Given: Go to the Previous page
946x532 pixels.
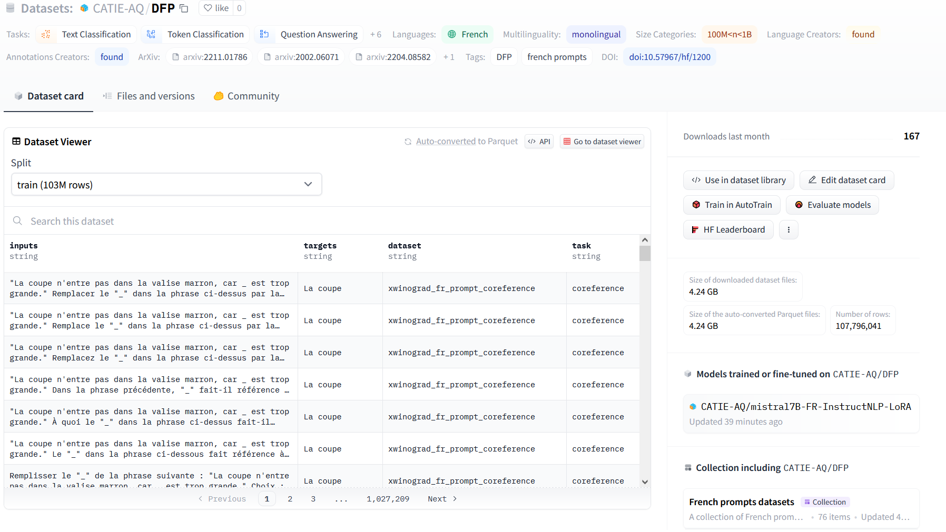Looking at the screenshot, I should coord(222,499).
